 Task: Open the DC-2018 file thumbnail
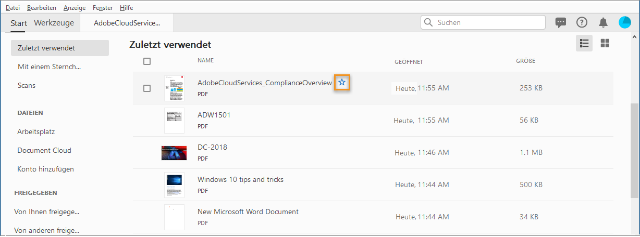(x=174, y=153)
